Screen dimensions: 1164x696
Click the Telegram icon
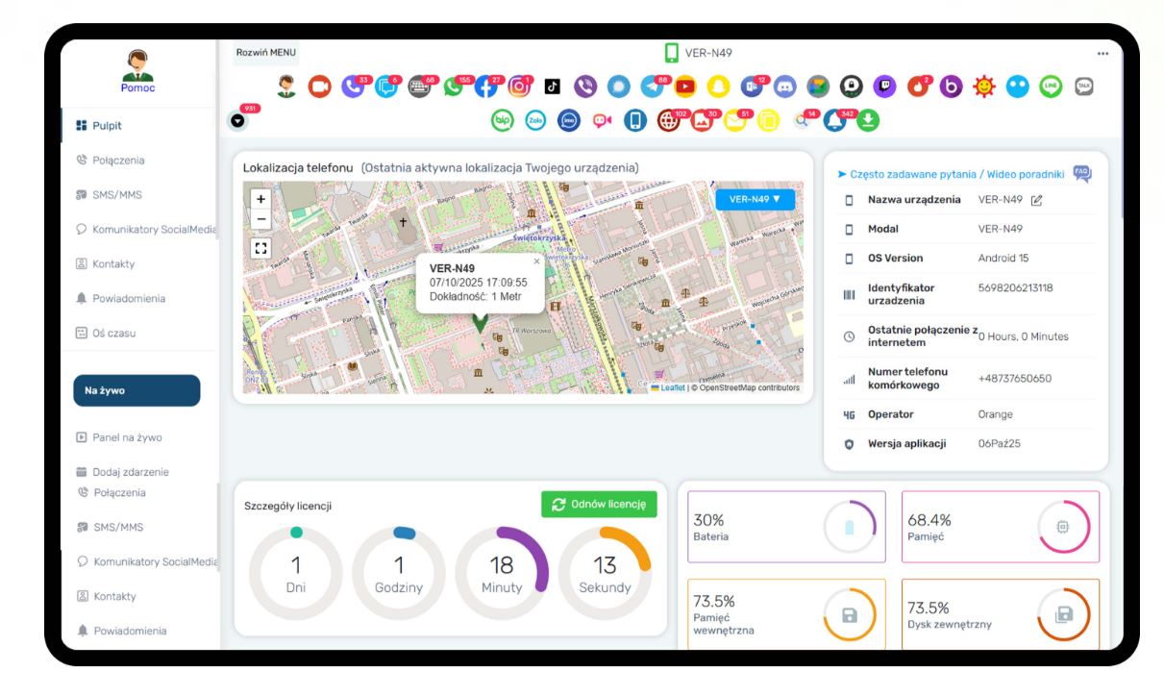click(x=652, y=86)
